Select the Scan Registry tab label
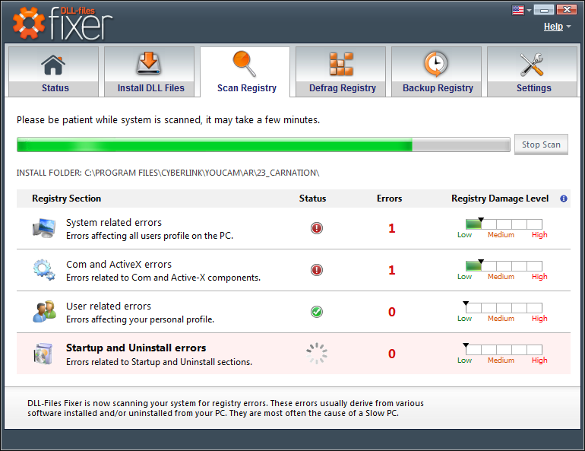The height and width of the screenshot is (451, 585). [247, 88]
